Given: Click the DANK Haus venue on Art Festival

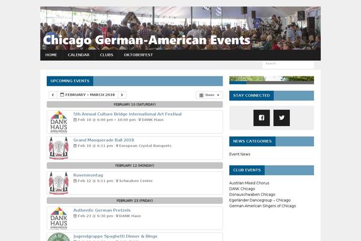Looking at the screenshot, I should click(x=152, y=120).
